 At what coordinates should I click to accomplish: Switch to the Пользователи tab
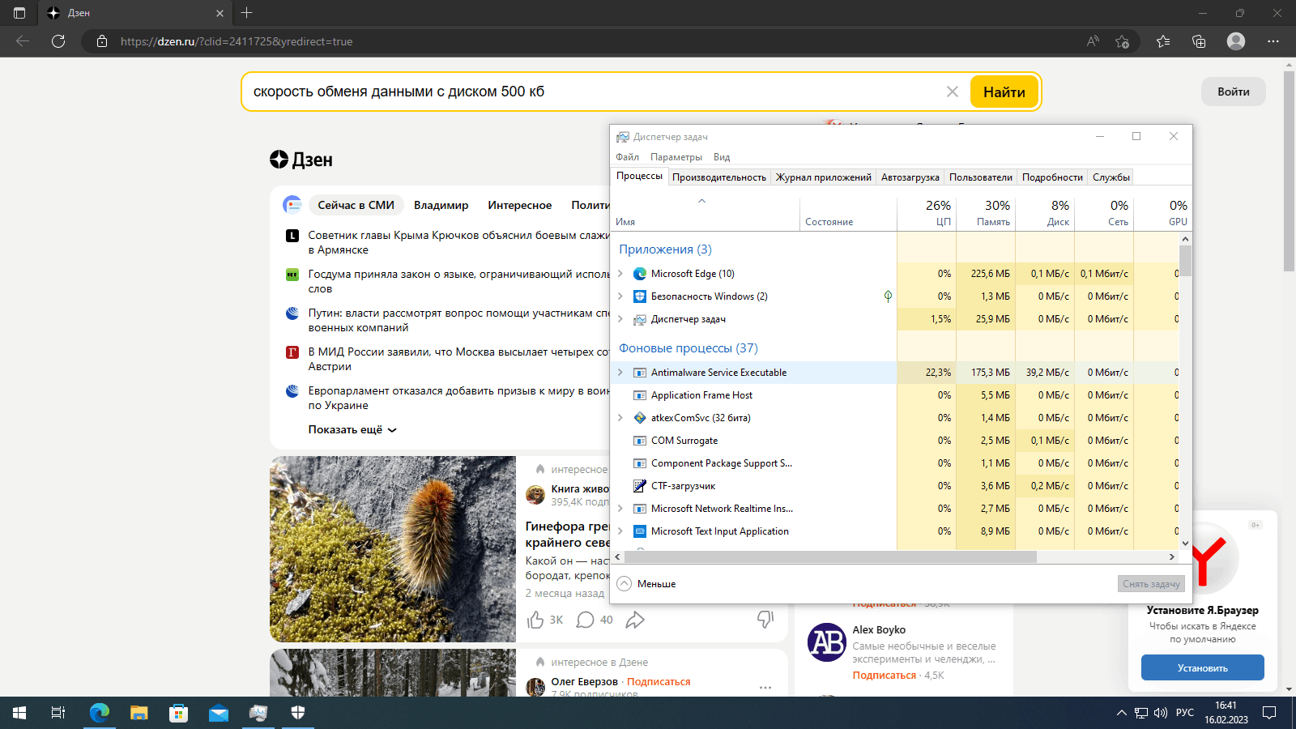coord(981,177)
